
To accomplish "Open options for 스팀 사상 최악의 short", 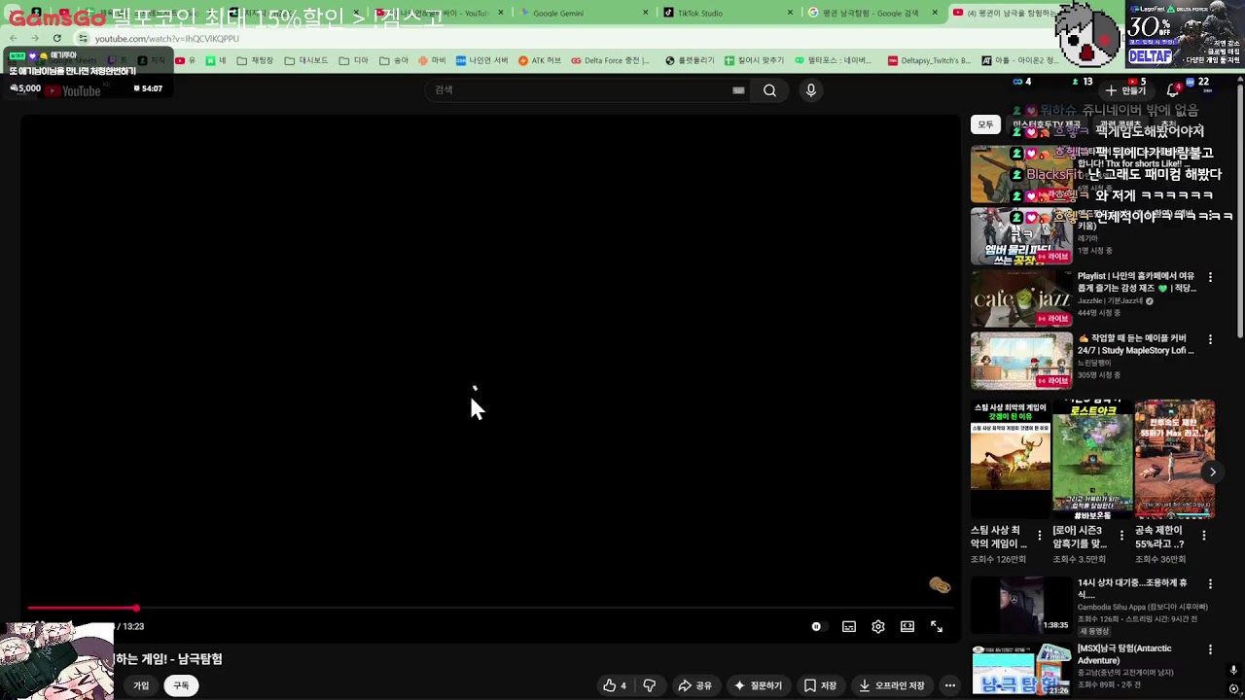I will coord(1040,536).
